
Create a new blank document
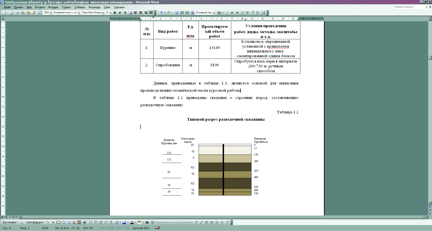(x=5, y=12)
